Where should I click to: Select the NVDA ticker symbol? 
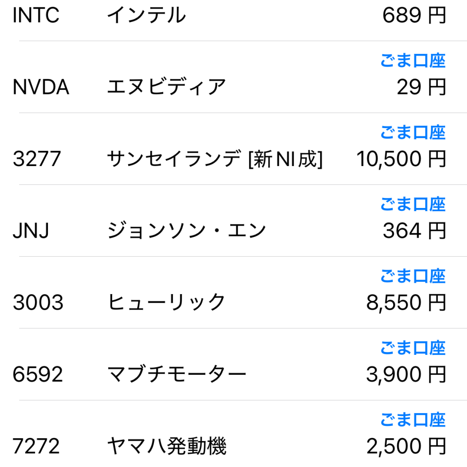[x=41, y=87]
